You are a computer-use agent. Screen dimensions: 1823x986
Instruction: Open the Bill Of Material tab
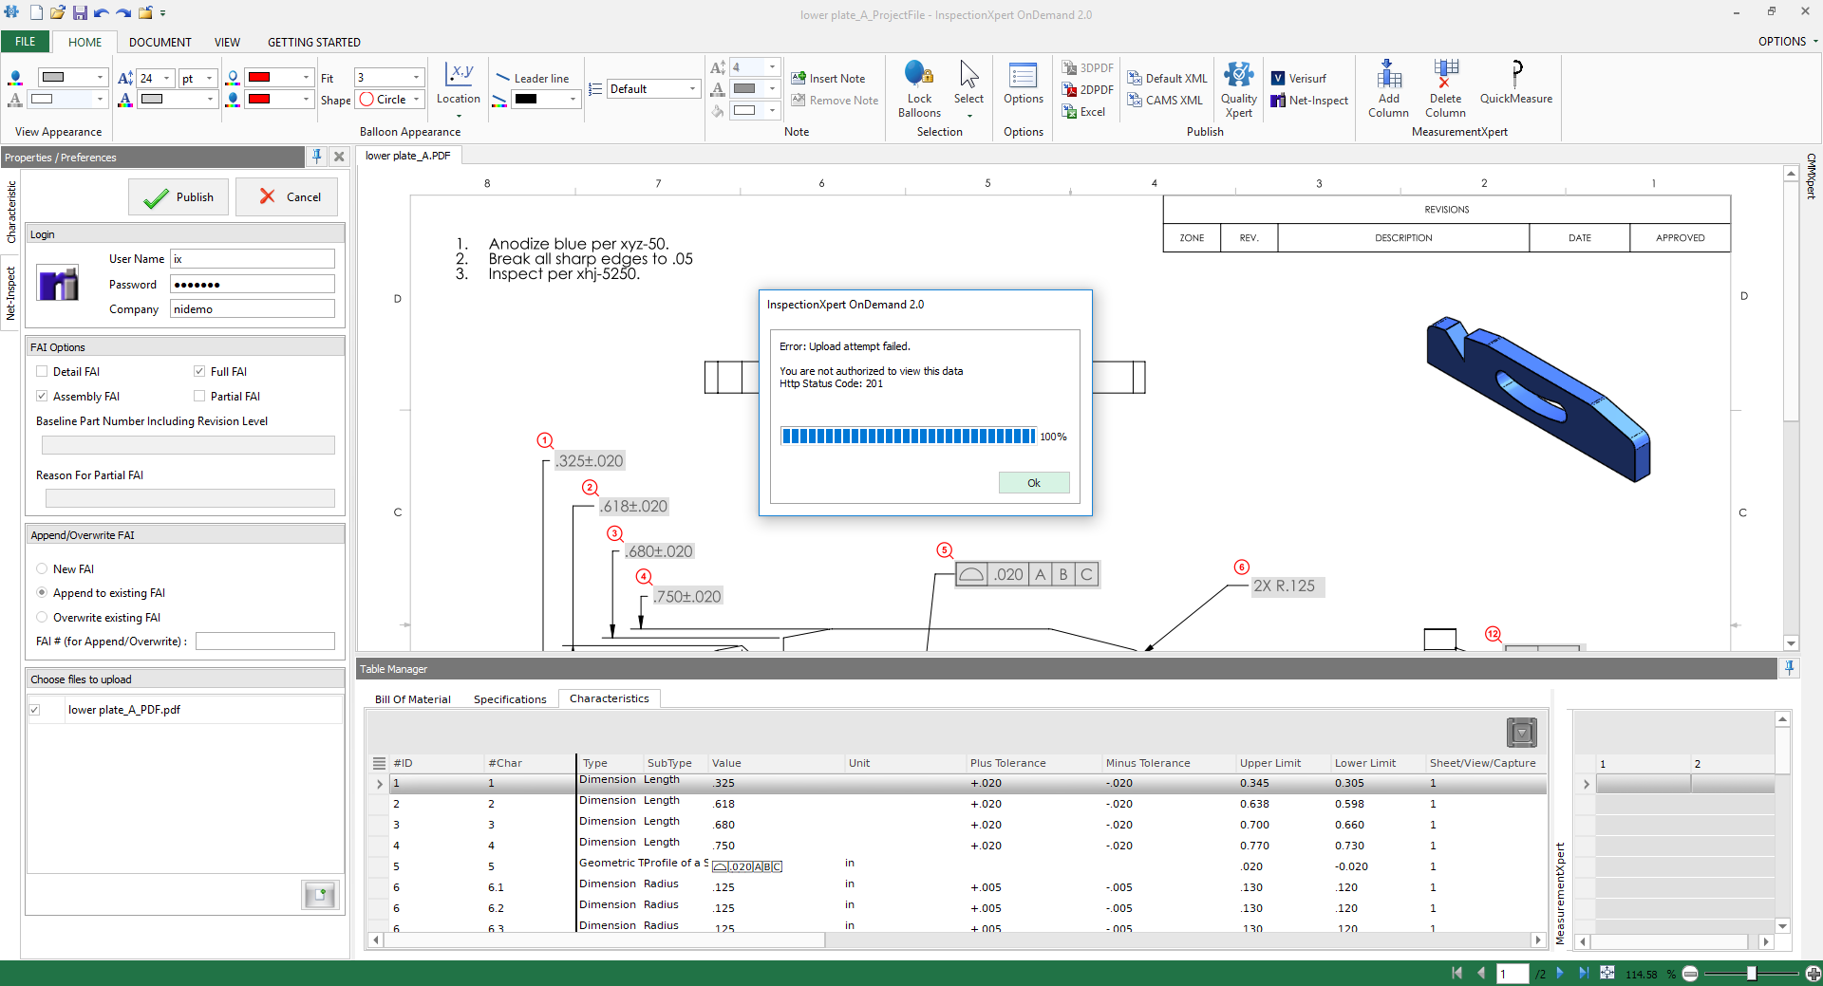tap(413, 698)
